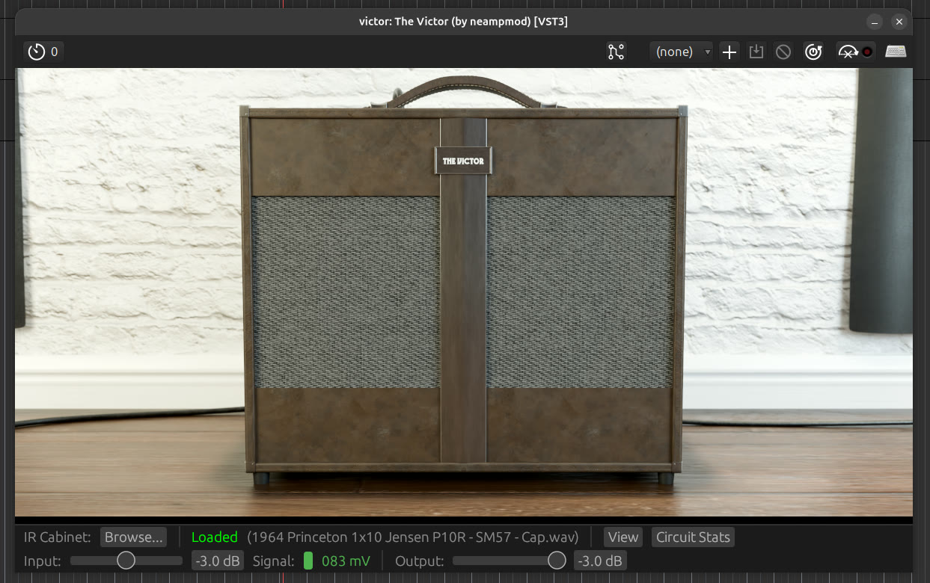The height and width of the screenshot is (583, 930).
Task: Click the Output -3.0 dB value field
Action: pyautogui.click(x=600, y=561)
